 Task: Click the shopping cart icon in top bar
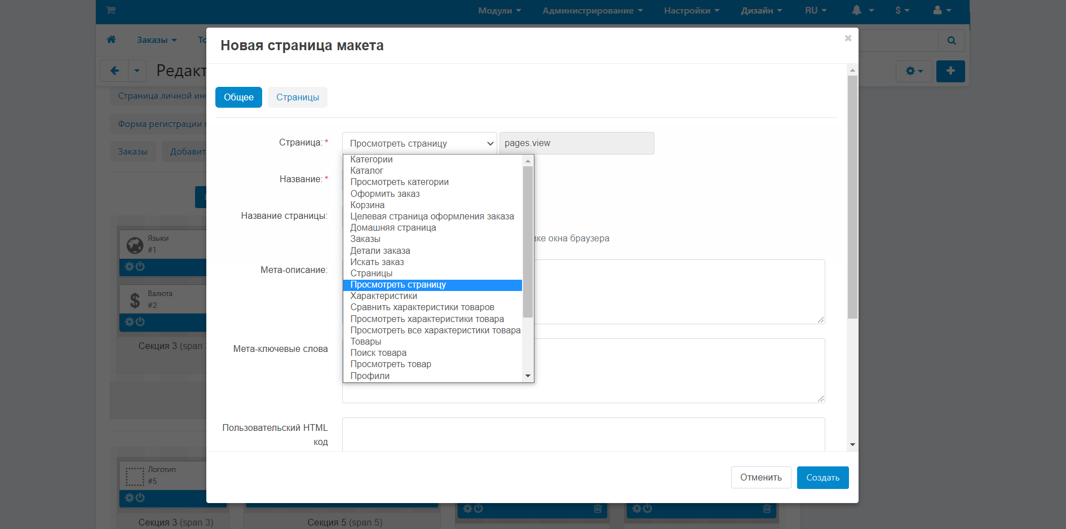(110, 10)
